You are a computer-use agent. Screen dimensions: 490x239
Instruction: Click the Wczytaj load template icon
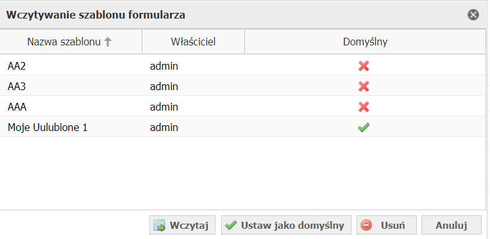click(x=160, y=226)
